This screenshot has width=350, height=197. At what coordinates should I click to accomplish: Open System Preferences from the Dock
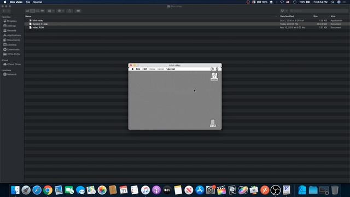pyautogui.click(x=211, y=190)
